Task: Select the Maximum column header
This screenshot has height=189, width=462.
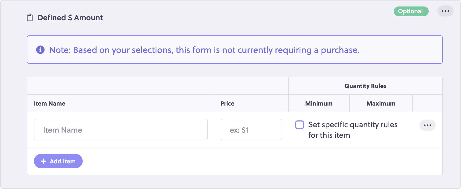Action: coord(381,103)
